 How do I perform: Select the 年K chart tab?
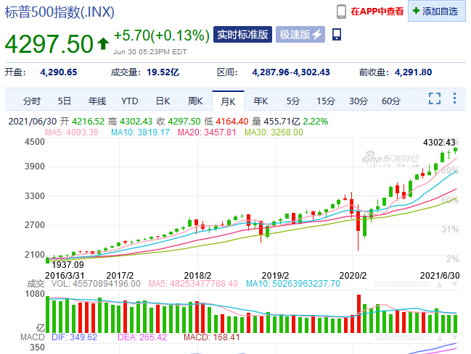click(x=261, y=101)
